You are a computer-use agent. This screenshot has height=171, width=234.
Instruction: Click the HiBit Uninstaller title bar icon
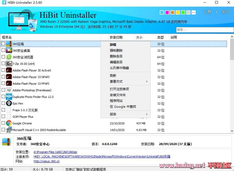coord(4,2)
